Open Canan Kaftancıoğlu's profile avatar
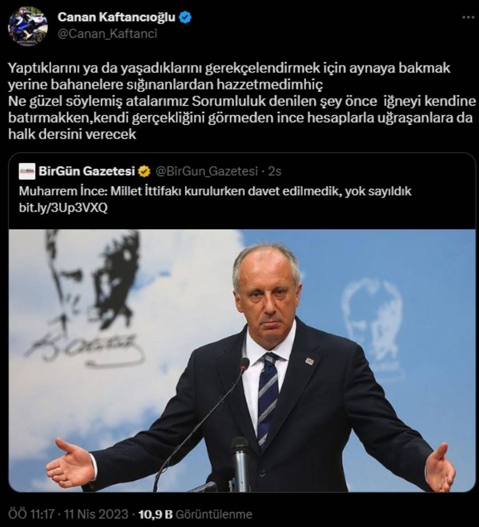This screenshot has width=479, height=527. [28, 27]
